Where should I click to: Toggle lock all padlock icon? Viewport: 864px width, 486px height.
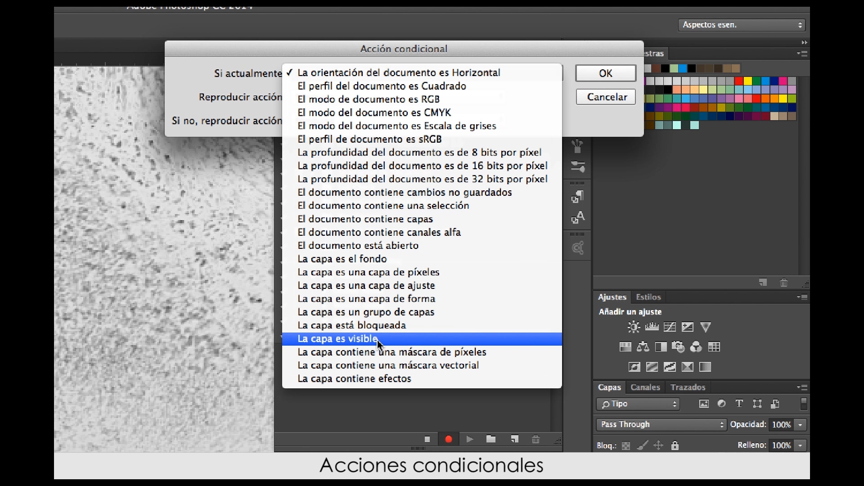coord(675,445)
